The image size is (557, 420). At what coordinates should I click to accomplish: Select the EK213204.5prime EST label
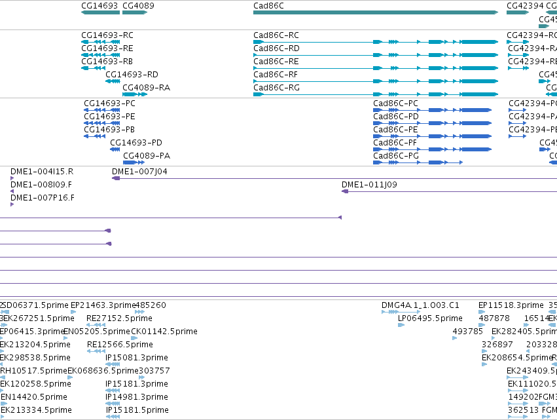(35, 345)
